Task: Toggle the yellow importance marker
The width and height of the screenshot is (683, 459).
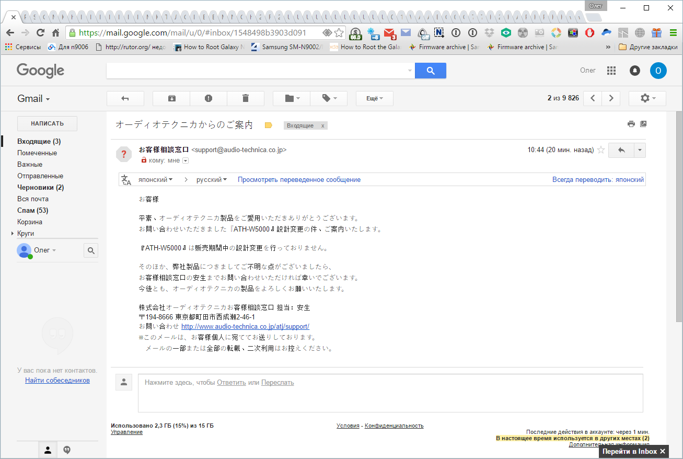Action: tap(269, 125)
